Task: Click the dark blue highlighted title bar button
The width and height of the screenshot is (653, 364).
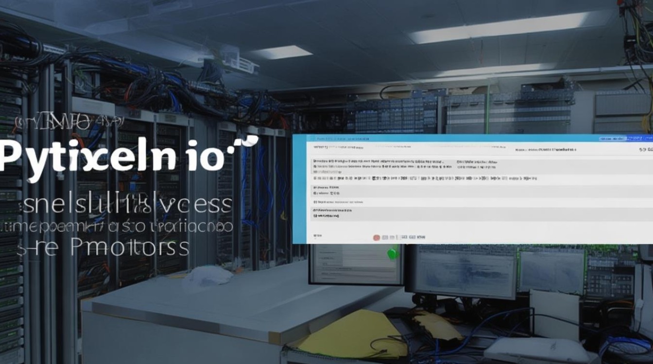Action: click(x=639, y=138)
